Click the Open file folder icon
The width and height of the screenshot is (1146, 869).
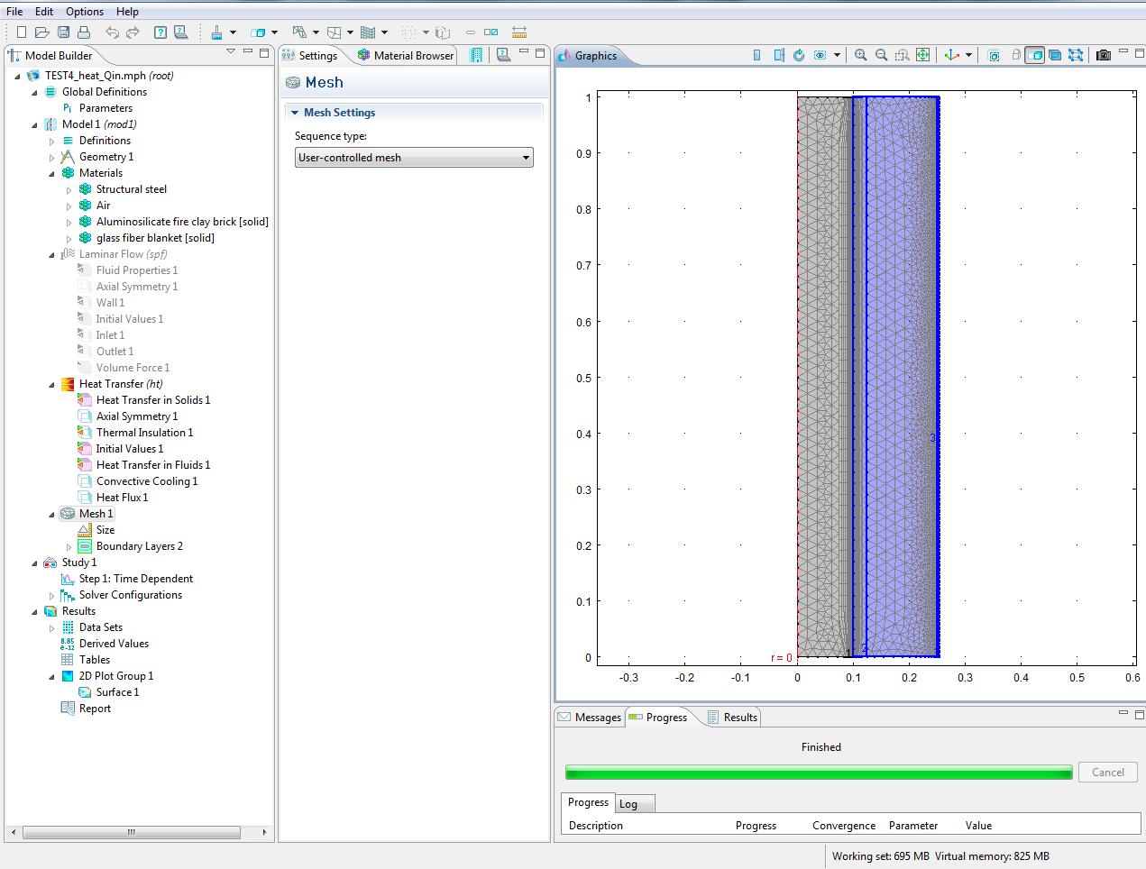[x=41, y=32]
